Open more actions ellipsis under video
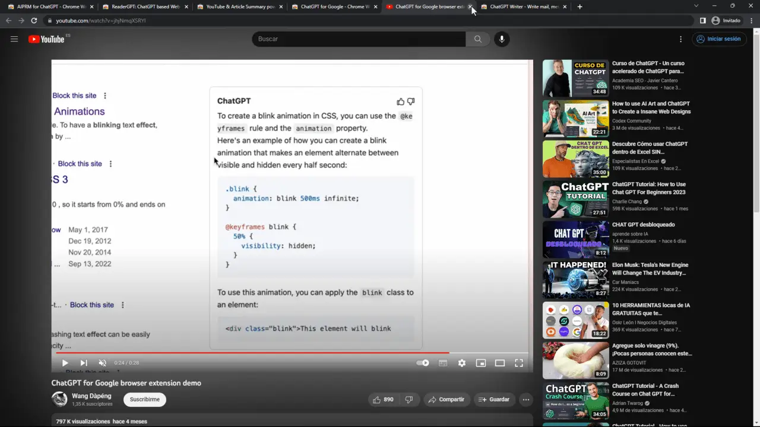The width and height of the screenshot is (760, 427). pyautogui.click(x=526, y=400)
